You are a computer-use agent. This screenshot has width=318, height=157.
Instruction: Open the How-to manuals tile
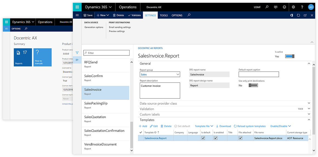(x=42, y=57)
